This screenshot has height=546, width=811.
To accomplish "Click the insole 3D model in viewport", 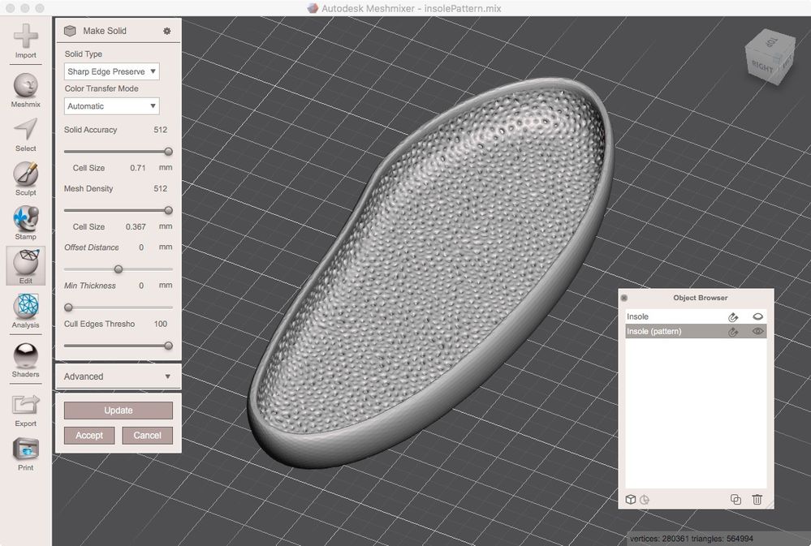I will 431,273.
